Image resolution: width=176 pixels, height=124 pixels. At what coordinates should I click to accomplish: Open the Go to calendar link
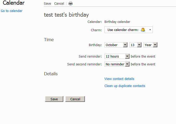(12, 11)
